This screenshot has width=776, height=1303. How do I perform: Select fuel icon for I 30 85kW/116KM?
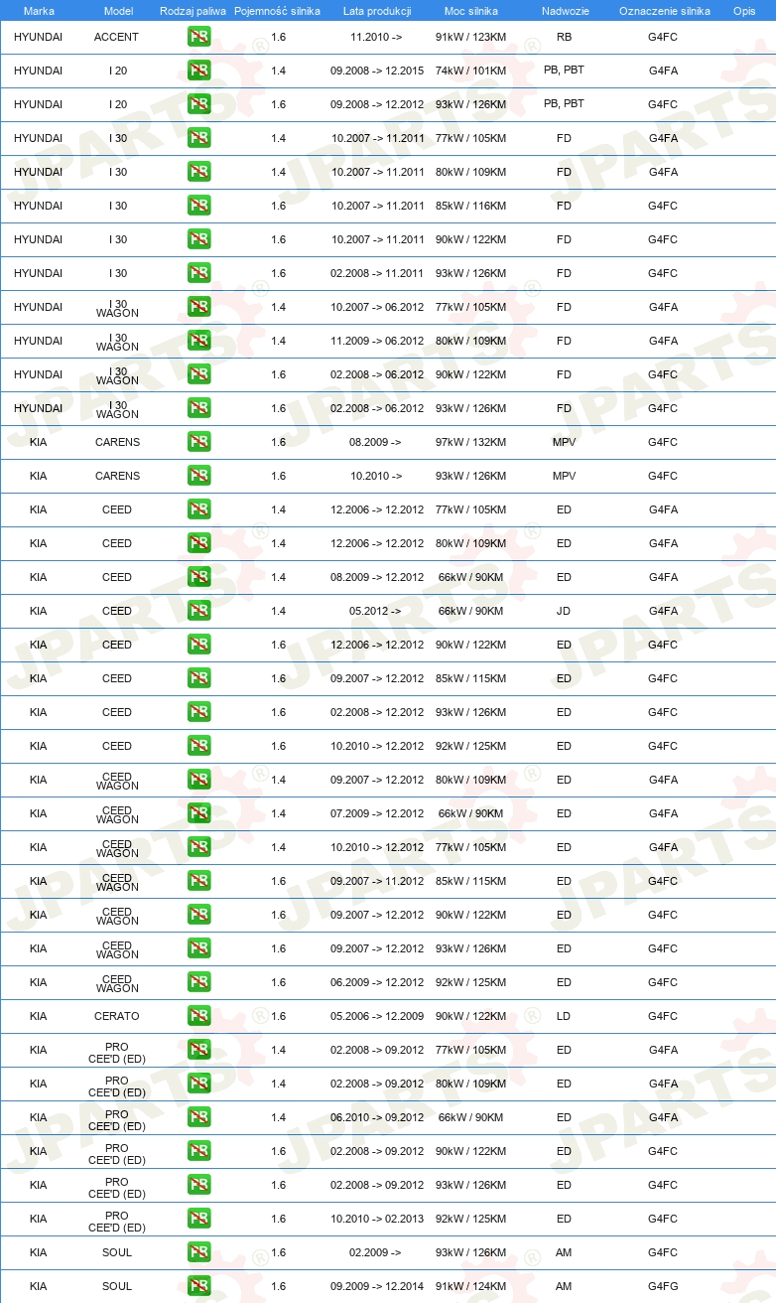[198, 206]
